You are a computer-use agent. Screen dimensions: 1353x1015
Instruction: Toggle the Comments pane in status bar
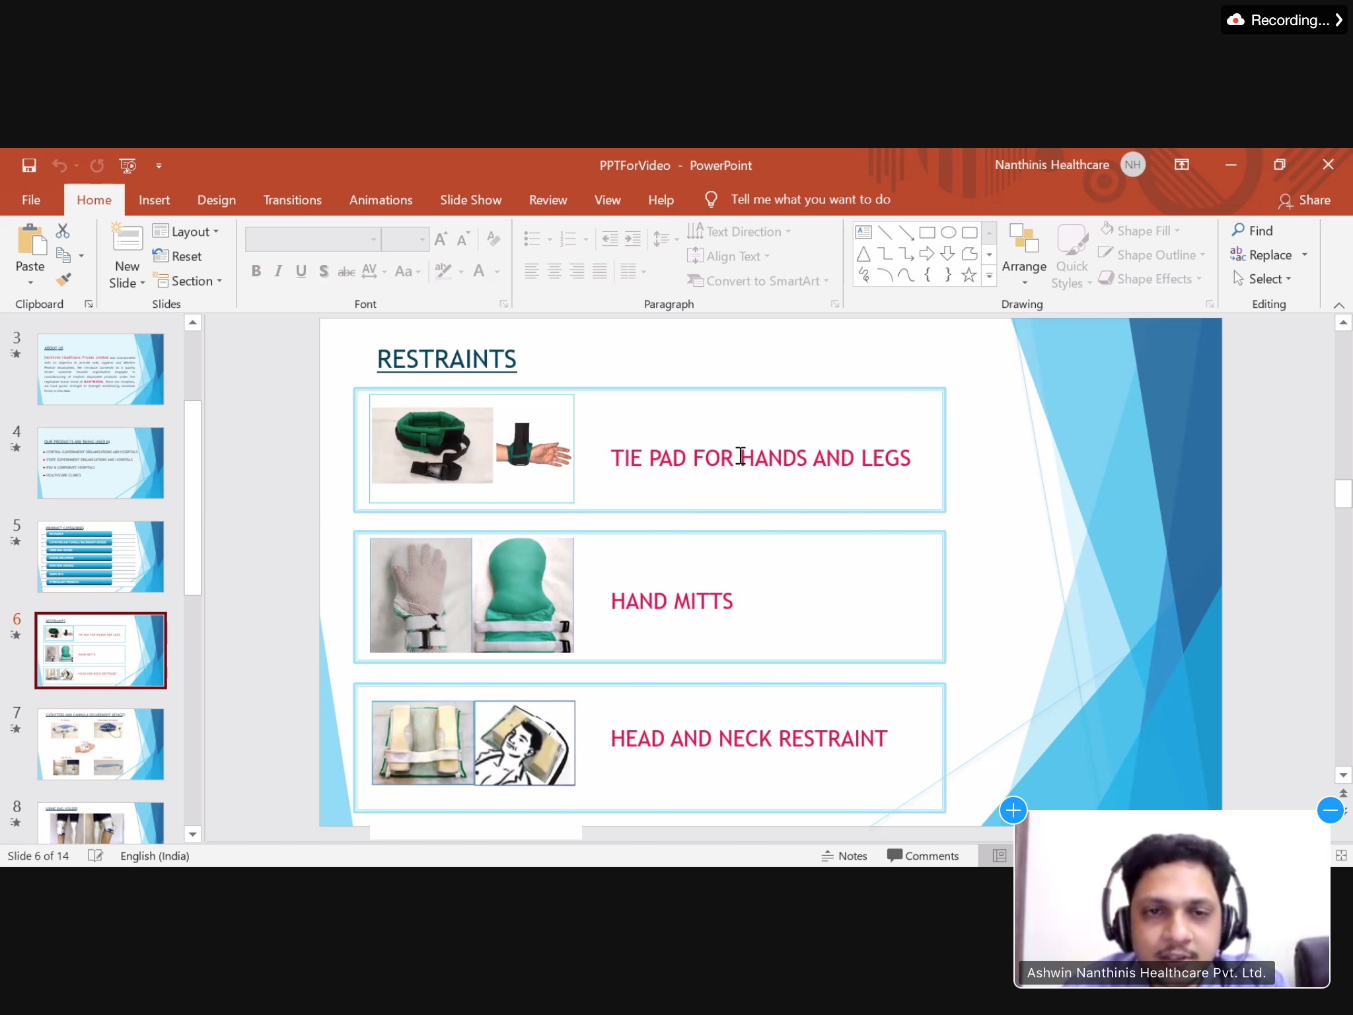point(923,856)
